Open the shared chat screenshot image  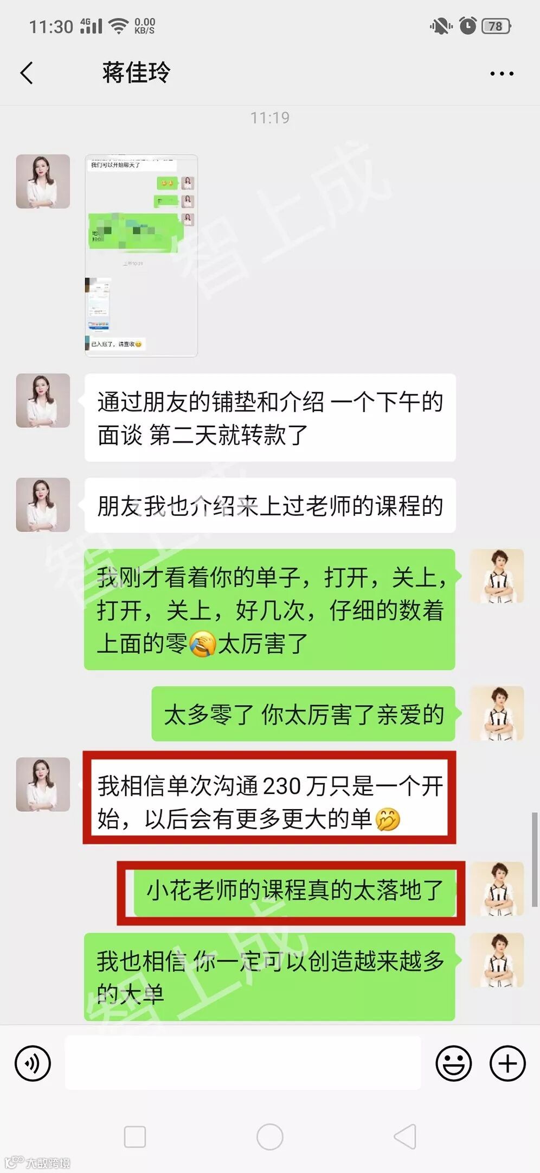click(142, 255)
